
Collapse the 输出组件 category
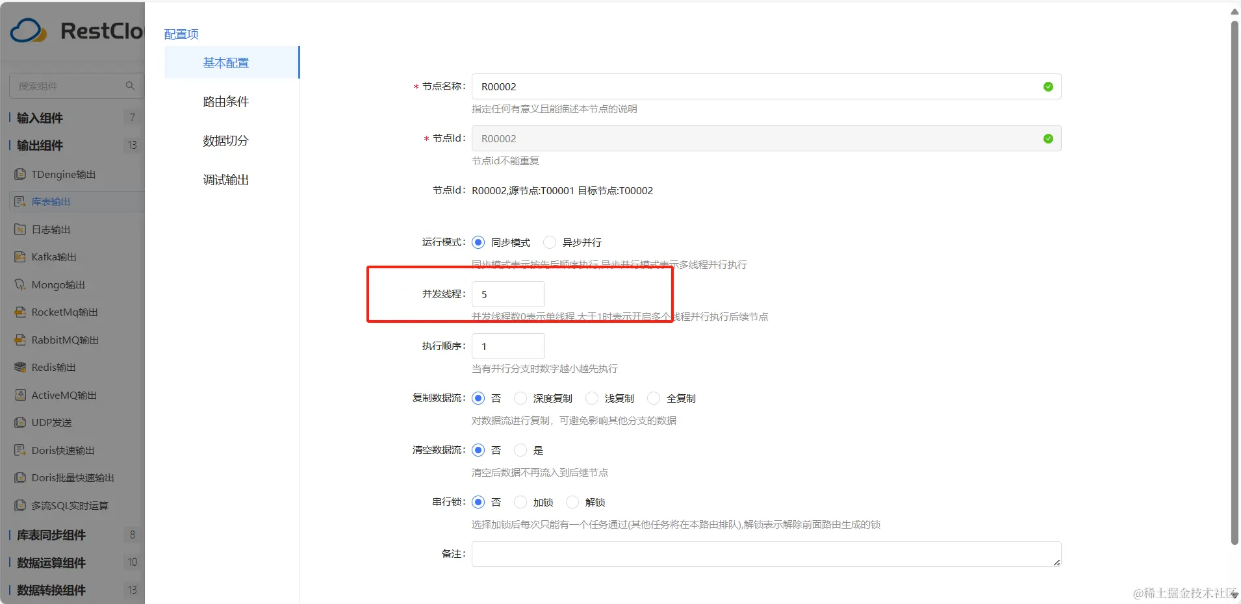click(40, 145)
